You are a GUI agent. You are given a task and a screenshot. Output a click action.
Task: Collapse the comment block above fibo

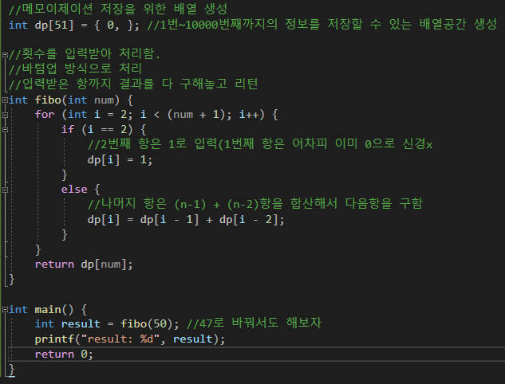5,55
